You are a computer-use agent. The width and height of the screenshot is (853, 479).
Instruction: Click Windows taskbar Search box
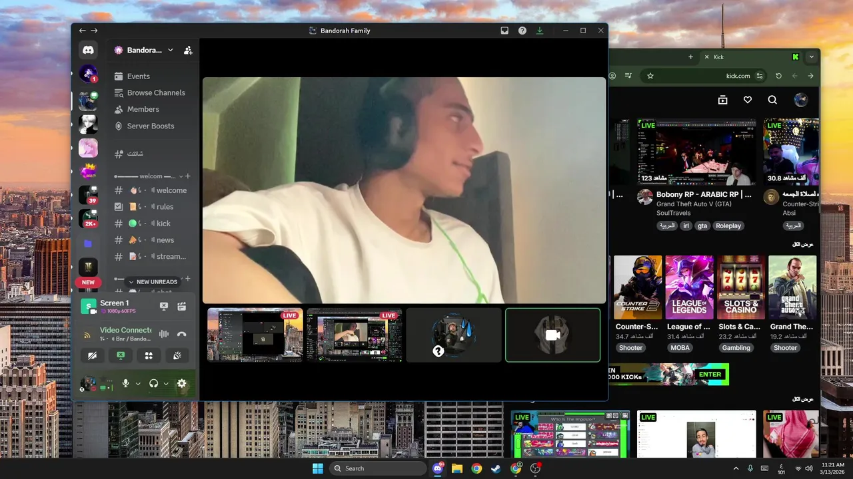tap(378, 468)
